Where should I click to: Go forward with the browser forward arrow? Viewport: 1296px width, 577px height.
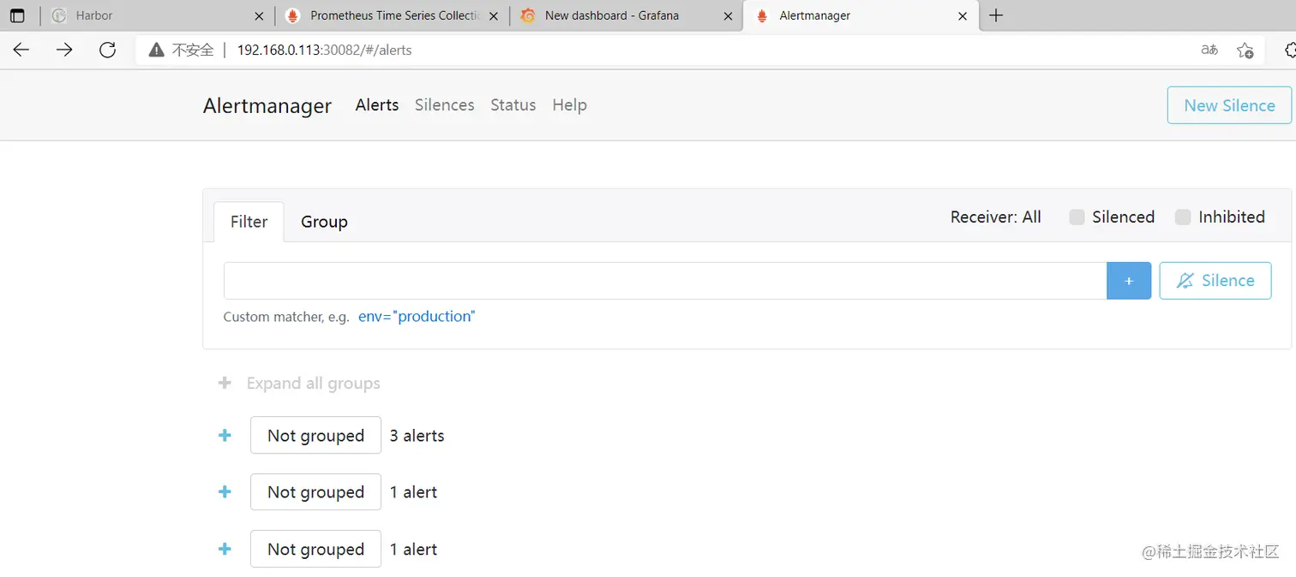[64, 50]
